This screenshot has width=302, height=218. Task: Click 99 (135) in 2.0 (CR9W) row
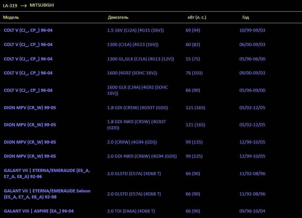194,142
